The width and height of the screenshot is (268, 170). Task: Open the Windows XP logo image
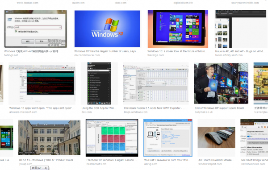(107, 29)
